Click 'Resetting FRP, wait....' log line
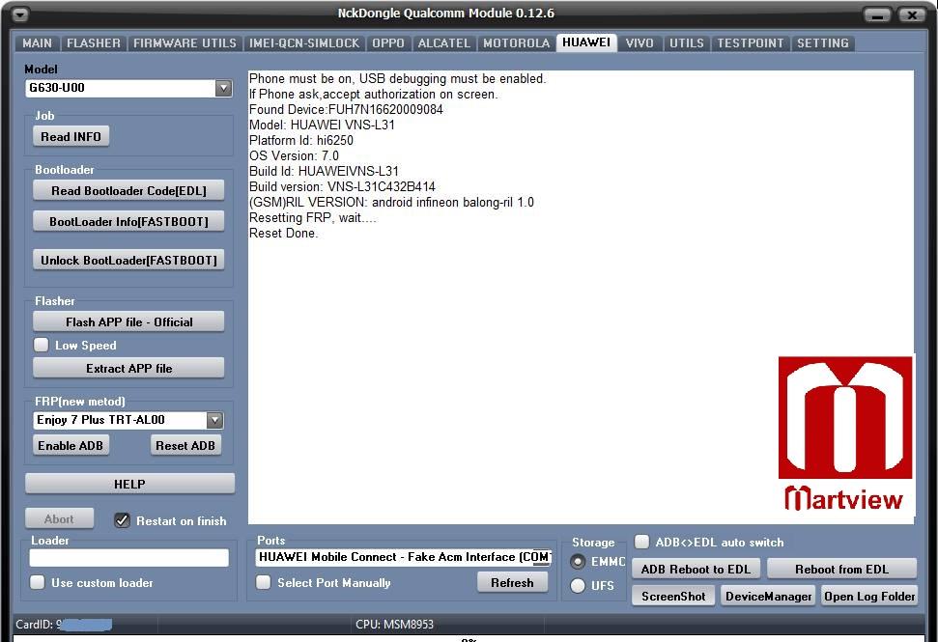The height and width of the screenshot is (642, 938). point(312,217)
